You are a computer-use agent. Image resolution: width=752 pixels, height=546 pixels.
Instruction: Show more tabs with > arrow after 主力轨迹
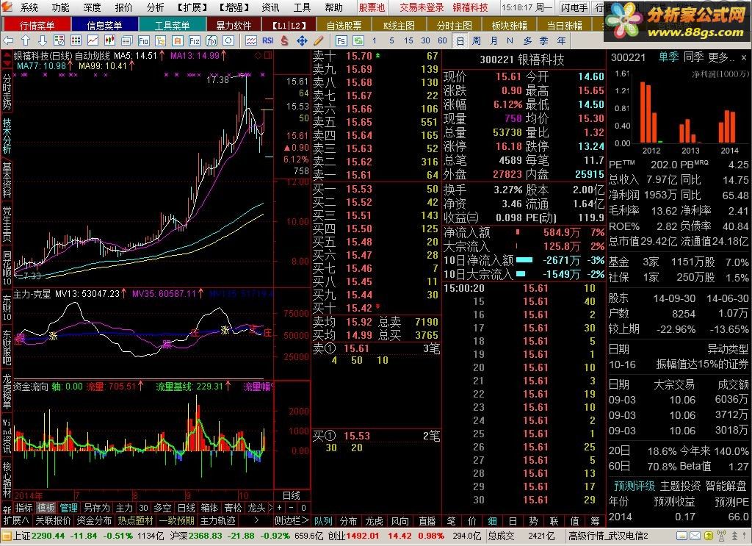click(256, 520)
